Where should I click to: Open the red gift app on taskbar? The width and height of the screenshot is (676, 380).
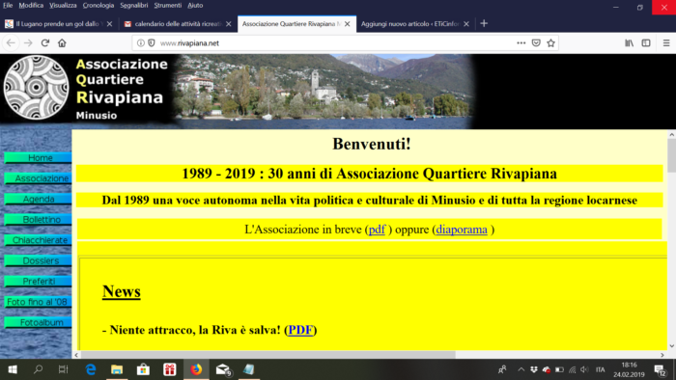[170, 369]
